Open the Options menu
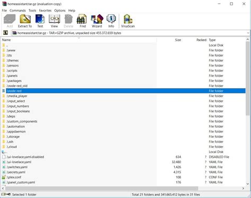Image resolution: width=251 pixels, height=198 pixels. click(60, 11)
